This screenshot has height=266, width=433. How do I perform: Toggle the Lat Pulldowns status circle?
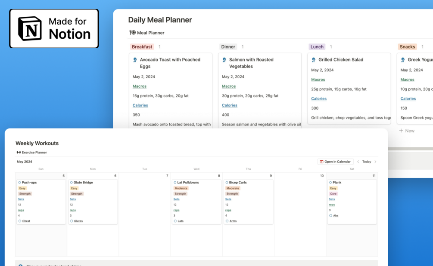[x=175, y=183]
